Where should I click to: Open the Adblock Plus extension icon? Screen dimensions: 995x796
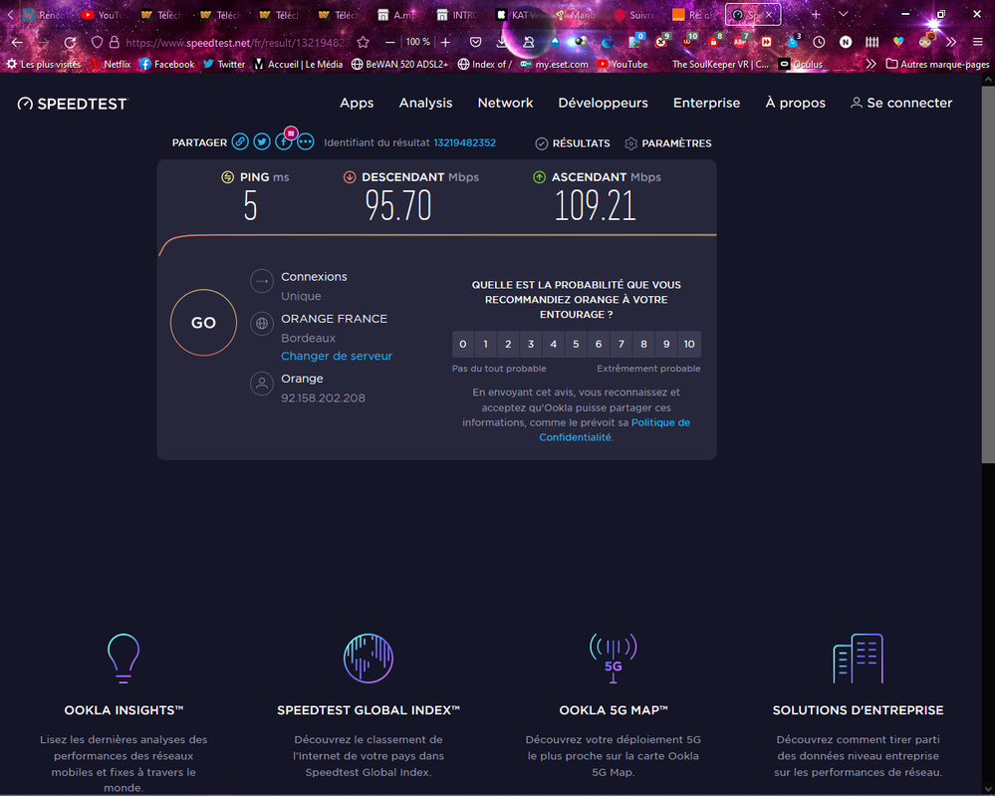click(x=740, y=42)
